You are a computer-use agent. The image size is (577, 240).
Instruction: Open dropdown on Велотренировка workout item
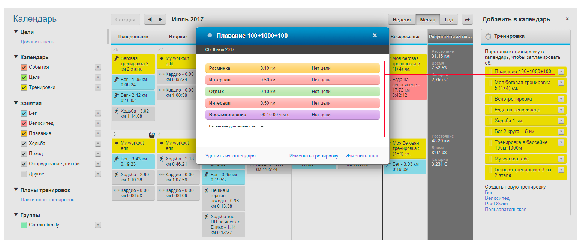(x=561, y=99)
